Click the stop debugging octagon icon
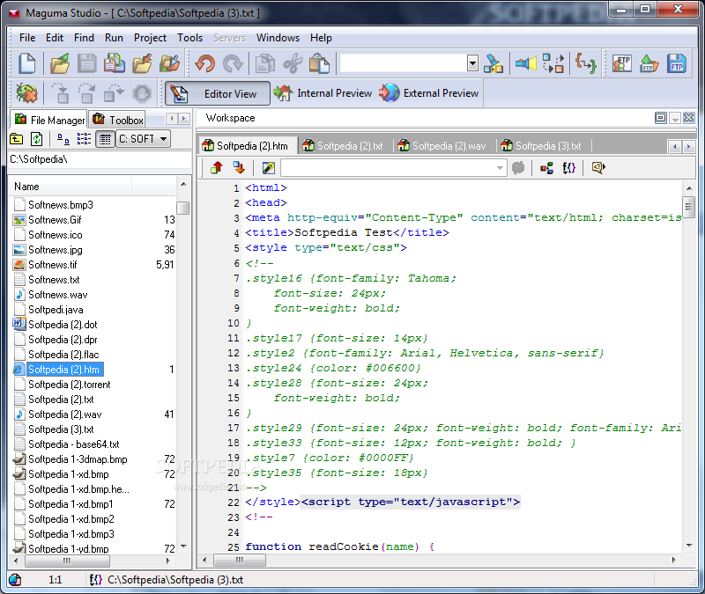The width and height of the screenshot is (705, 594). tap(142, 93)
